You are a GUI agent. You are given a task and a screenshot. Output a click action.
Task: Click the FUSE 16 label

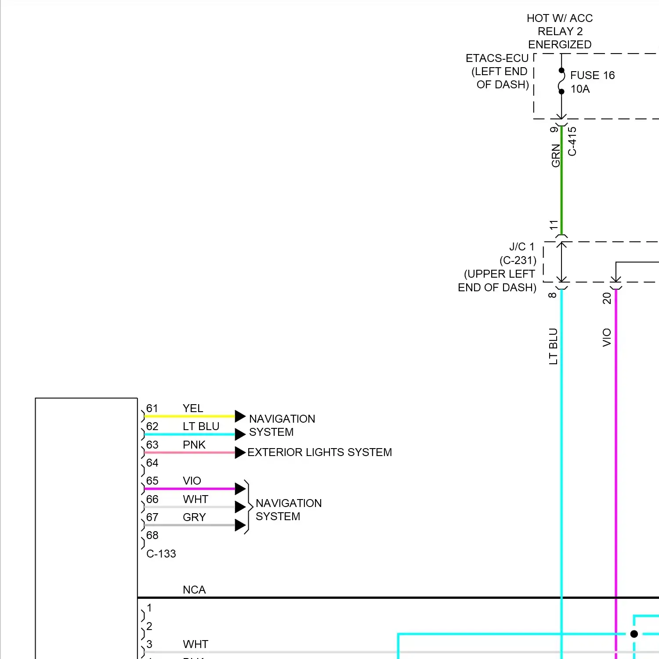(592, 76)
